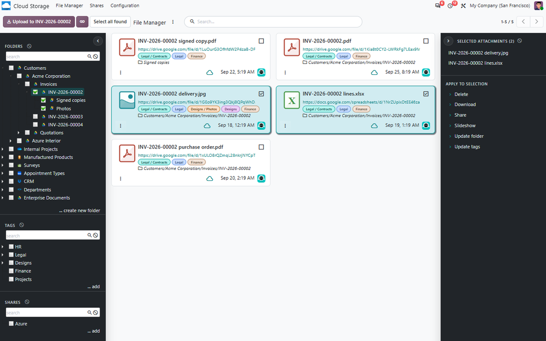
Task: Open the Shares menu
Action: tap(97, 6)
